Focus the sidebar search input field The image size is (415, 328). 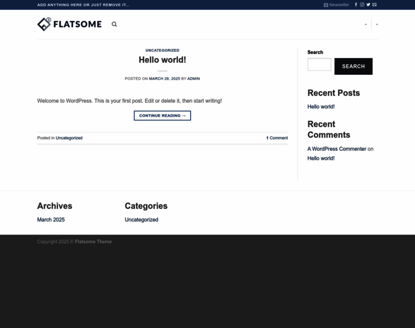click(319, 65)
